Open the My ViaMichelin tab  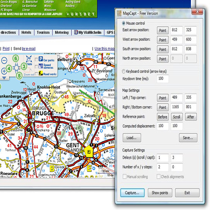(88, 33)
